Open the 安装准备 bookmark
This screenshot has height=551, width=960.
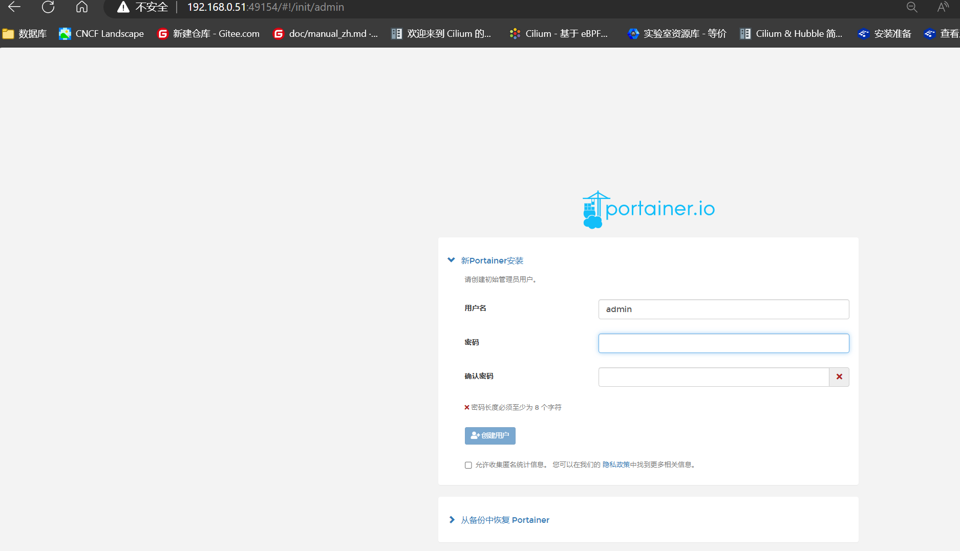(x=885, y=34)
